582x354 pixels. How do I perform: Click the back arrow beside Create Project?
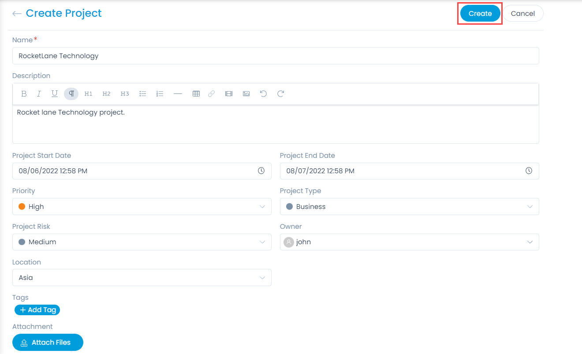pyautogui.click(x=17, y=14)
